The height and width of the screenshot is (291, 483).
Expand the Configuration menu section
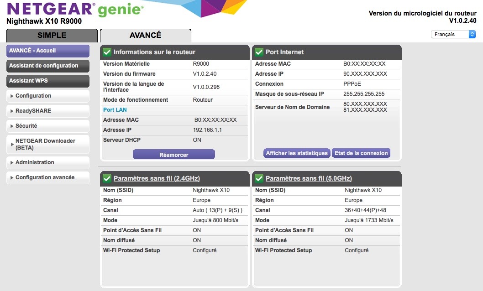[x=48, y=96]
